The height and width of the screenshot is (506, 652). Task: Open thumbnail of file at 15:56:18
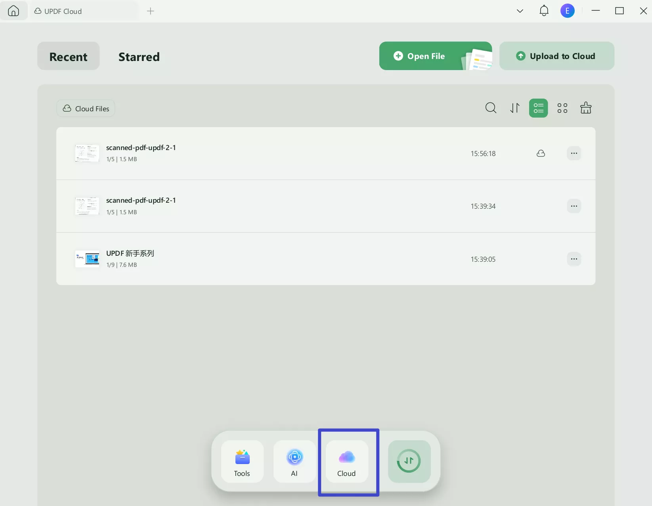[x=87, y=153]
